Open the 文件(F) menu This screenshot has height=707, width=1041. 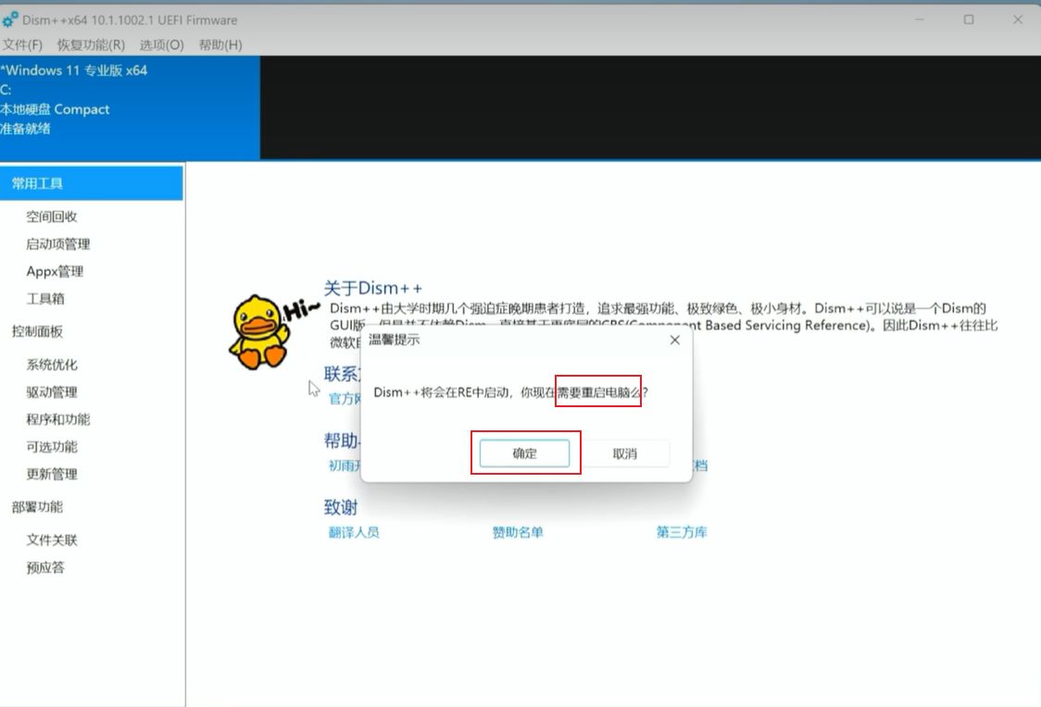point(22,44)
